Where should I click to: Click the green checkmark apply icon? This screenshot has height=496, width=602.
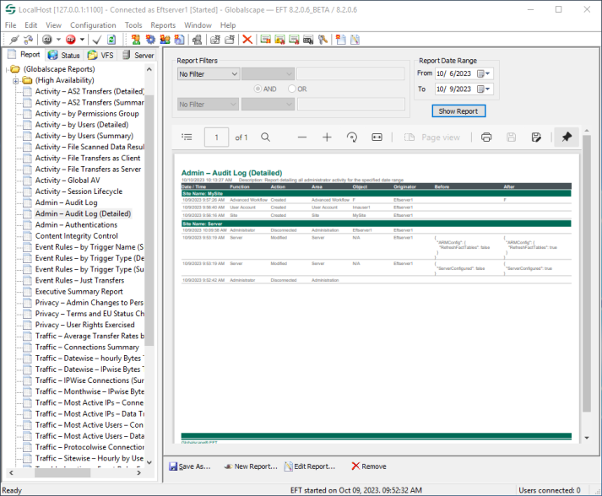click(x=96, y=40)
